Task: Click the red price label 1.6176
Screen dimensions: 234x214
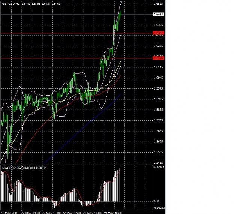Action: [x=158, y=58]
